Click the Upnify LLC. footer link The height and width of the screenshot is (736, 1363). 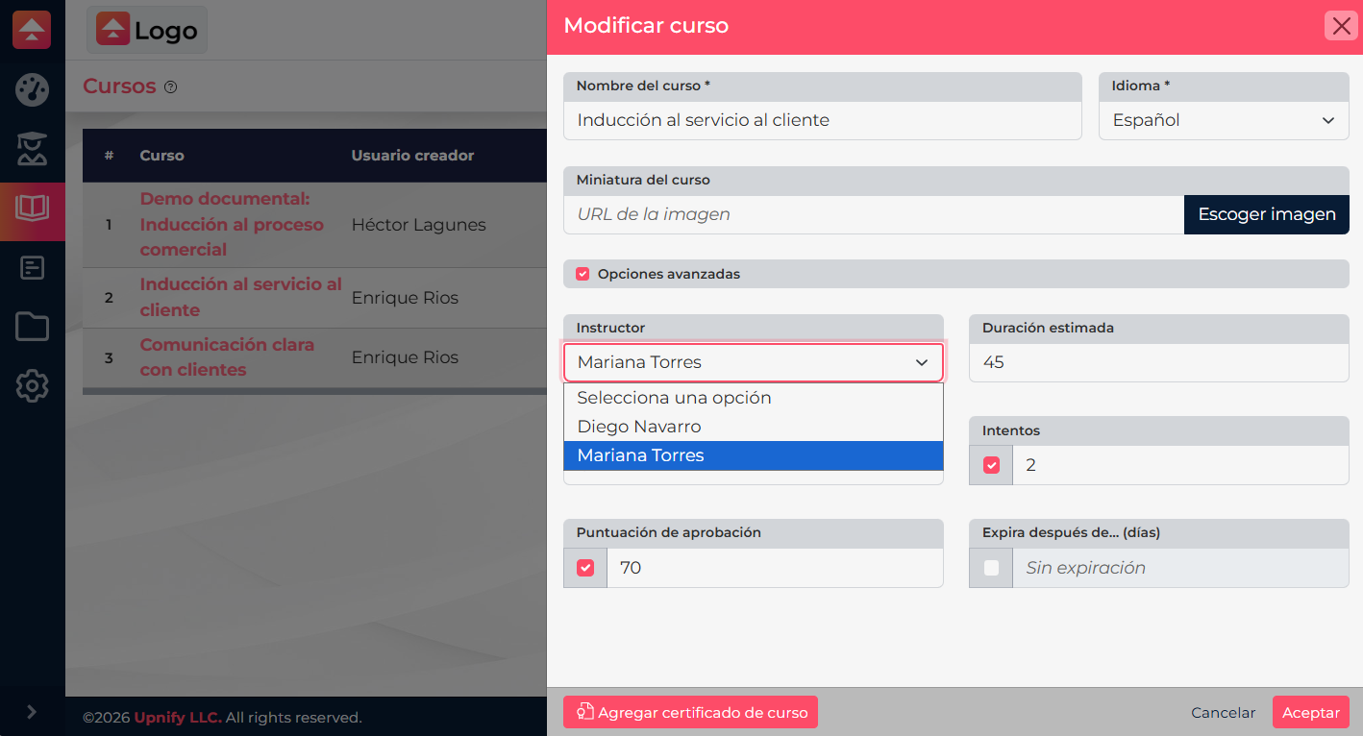pyautogui.click(x=178, y=717)
